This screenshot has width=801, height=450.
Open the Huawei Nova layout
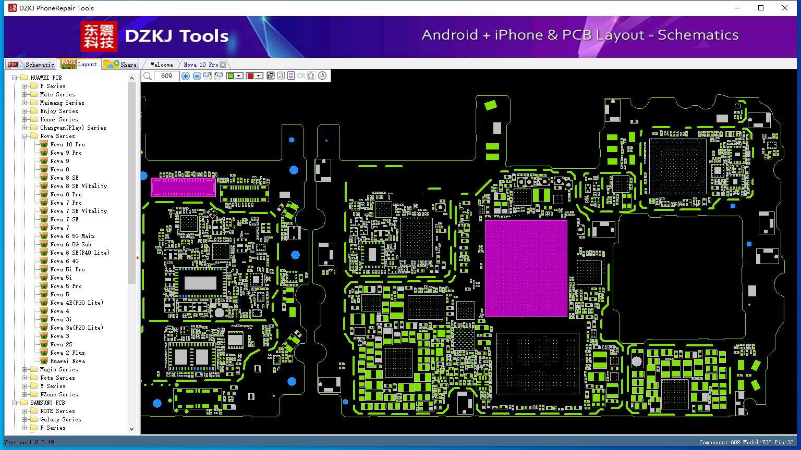67,361
